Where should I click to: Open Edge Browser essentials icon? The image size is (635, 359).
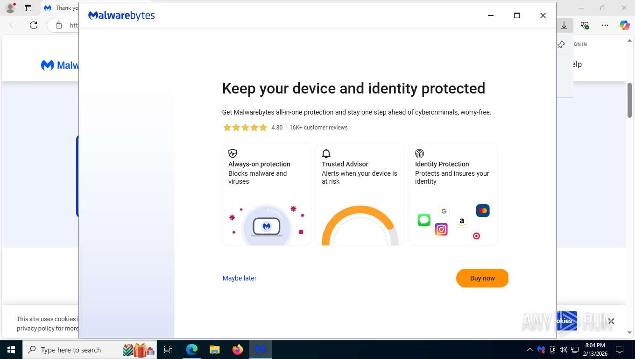pos(585,25)
